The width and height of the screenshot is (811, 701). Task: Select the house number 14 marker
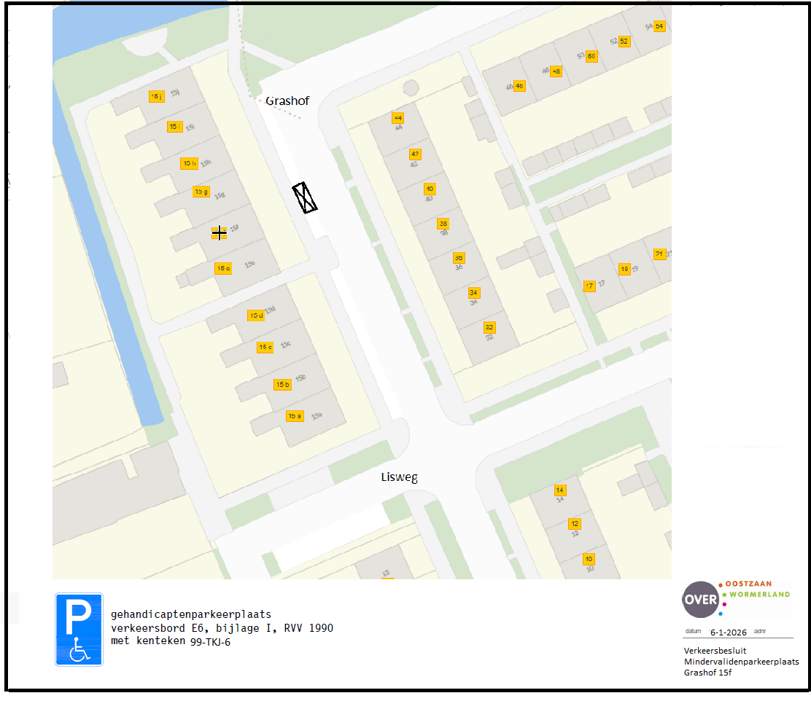(x=560, y=490)
